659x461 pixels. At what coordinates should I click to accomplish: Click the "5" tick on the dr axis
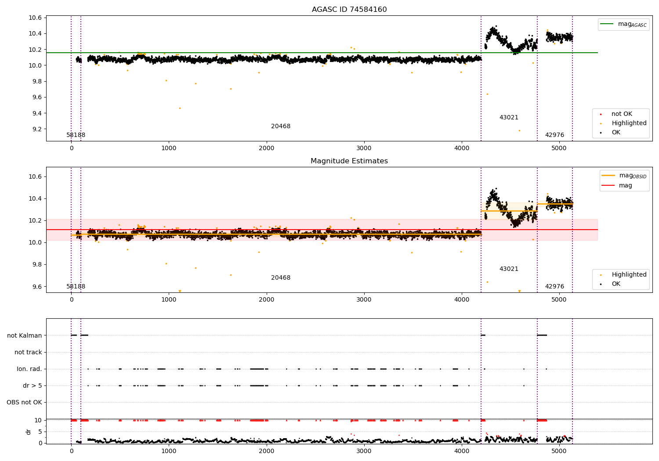click(40, 432)
